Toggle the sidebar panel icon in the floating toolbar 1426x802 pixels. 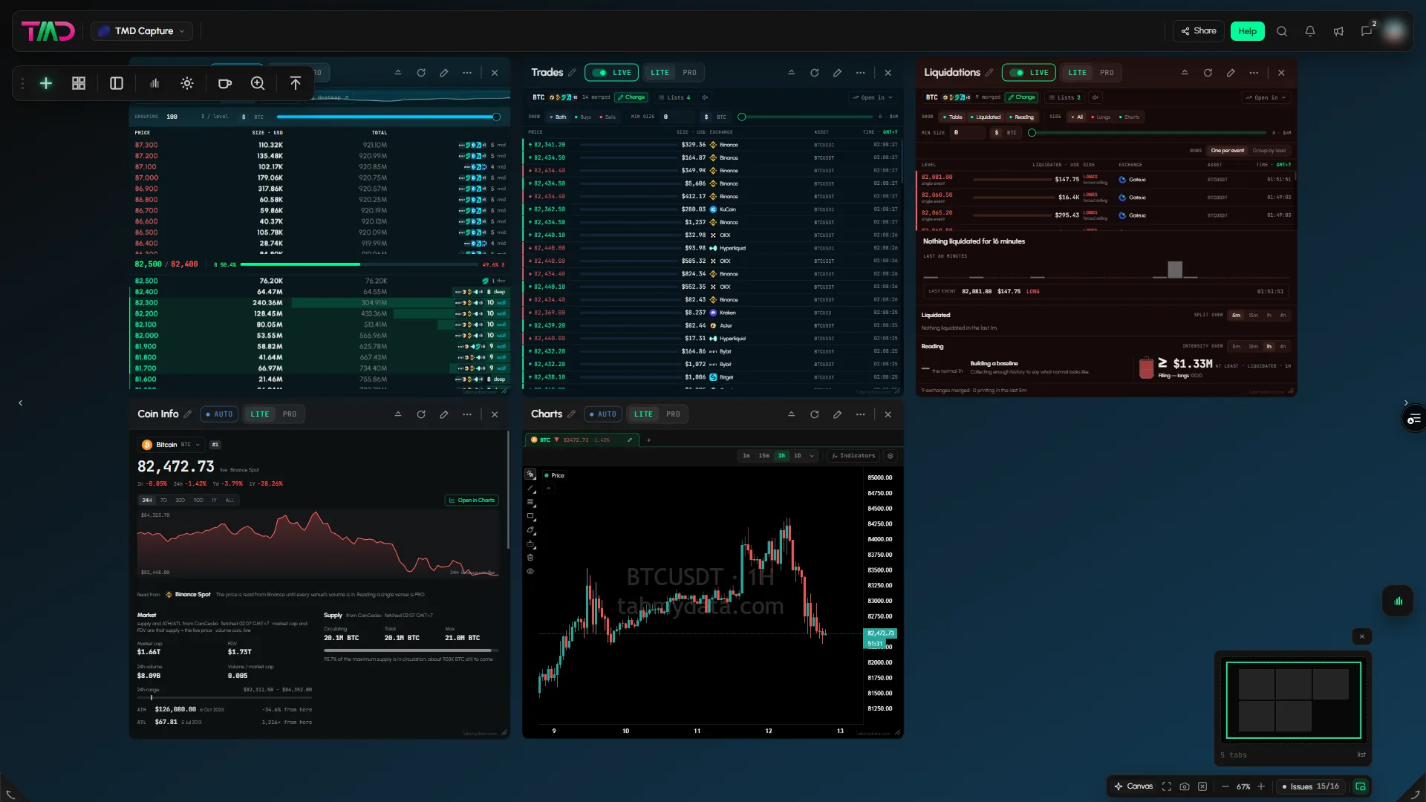point(117,83)
